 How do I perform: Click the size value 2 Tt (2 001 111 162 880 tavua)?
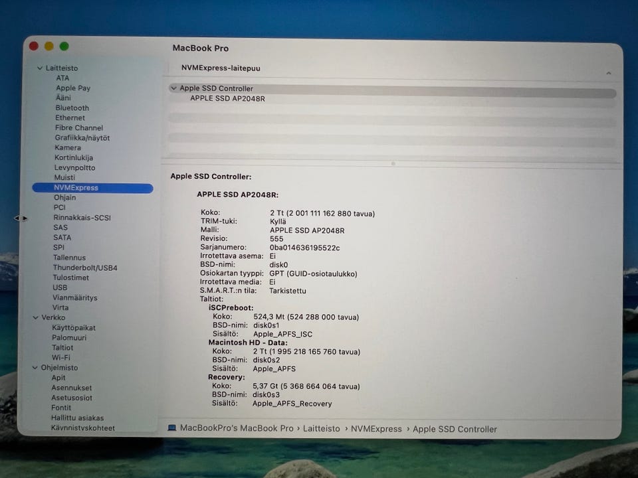(x=322, y=213)
